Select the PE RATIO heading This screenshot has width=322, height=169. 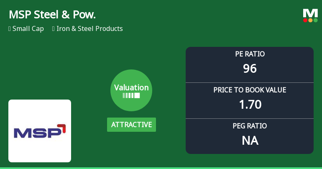[250, 54]
